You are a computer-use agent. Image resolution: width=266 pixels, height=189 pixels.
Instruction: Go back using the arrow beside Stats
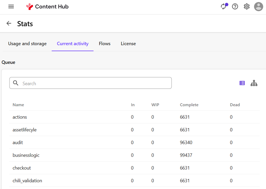click(9, 23)
